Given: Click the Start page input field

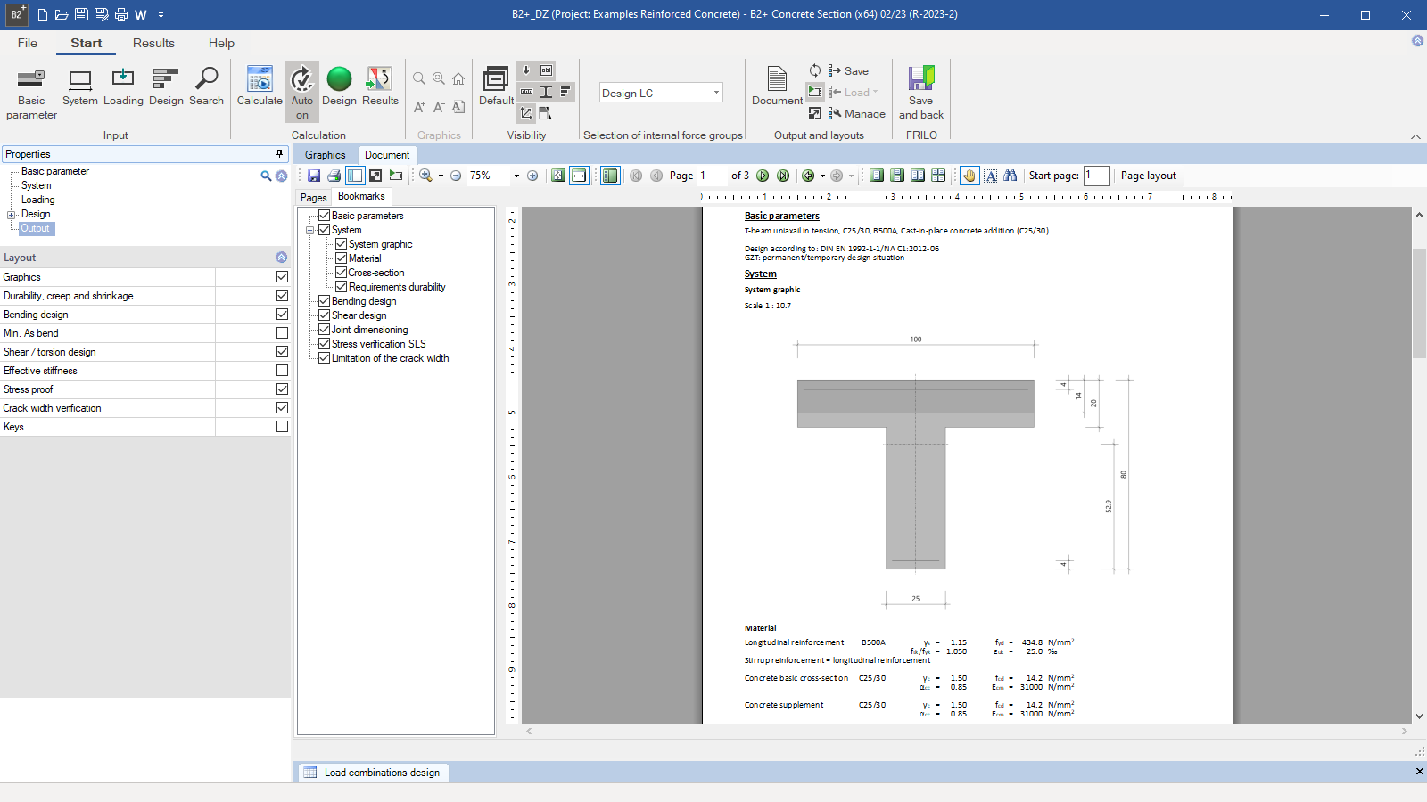Looking at the screenshot, I should point(1096,176).
